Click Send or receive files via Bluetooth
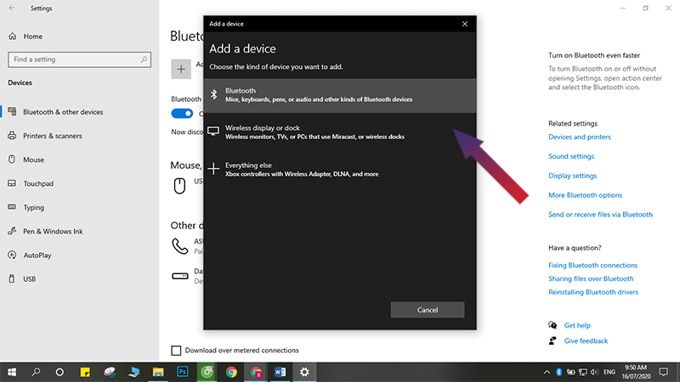This screenshot has height=382, width=680. click(600, 215)
